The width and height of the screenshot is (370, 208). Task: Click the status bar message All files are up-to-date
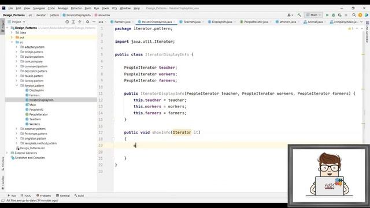tap(32, 200)
